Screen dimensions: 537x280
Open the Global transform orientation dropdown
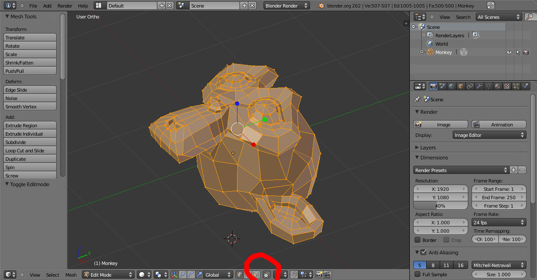(x=218, y=275)
